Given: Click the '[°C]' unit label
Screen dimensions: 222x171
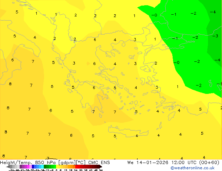Looking at the screenshot, I should [81, 163].
